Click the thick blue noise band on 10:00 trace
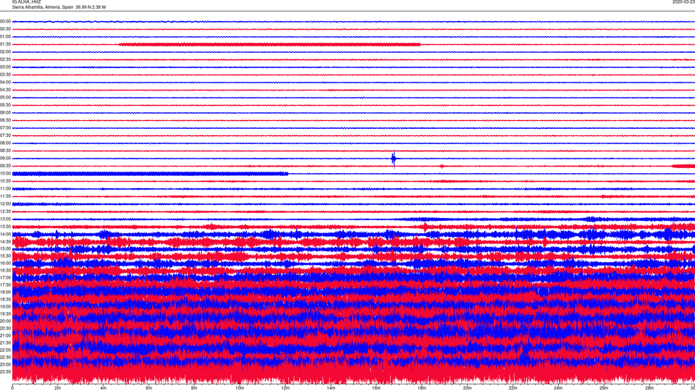 (151, 173)
